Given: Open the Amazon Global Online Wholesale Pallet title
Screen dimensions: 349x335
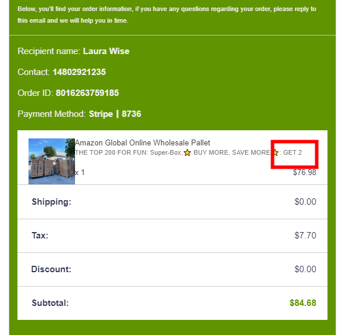Looking at the screenshot, I should tap(143, 142).
